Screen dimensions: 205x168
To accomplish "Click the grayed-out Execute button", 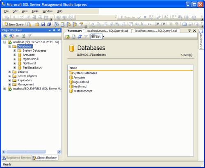I will [128, 17].
